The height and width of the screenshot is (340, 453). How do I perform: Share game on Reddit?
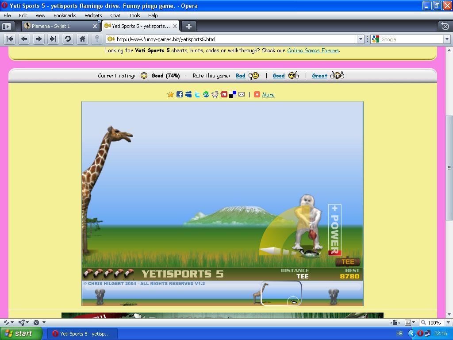click(215, 94)
